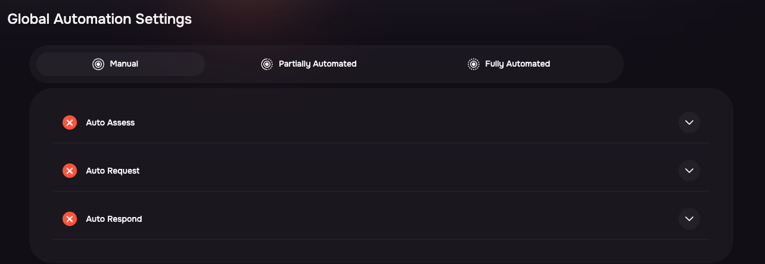
Task: Expand the Auto Request section chevron
Action: (689, 171)
